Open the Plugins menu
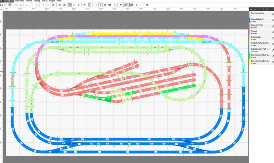Screen dimensions: 274x163 (x=52, y=1)
